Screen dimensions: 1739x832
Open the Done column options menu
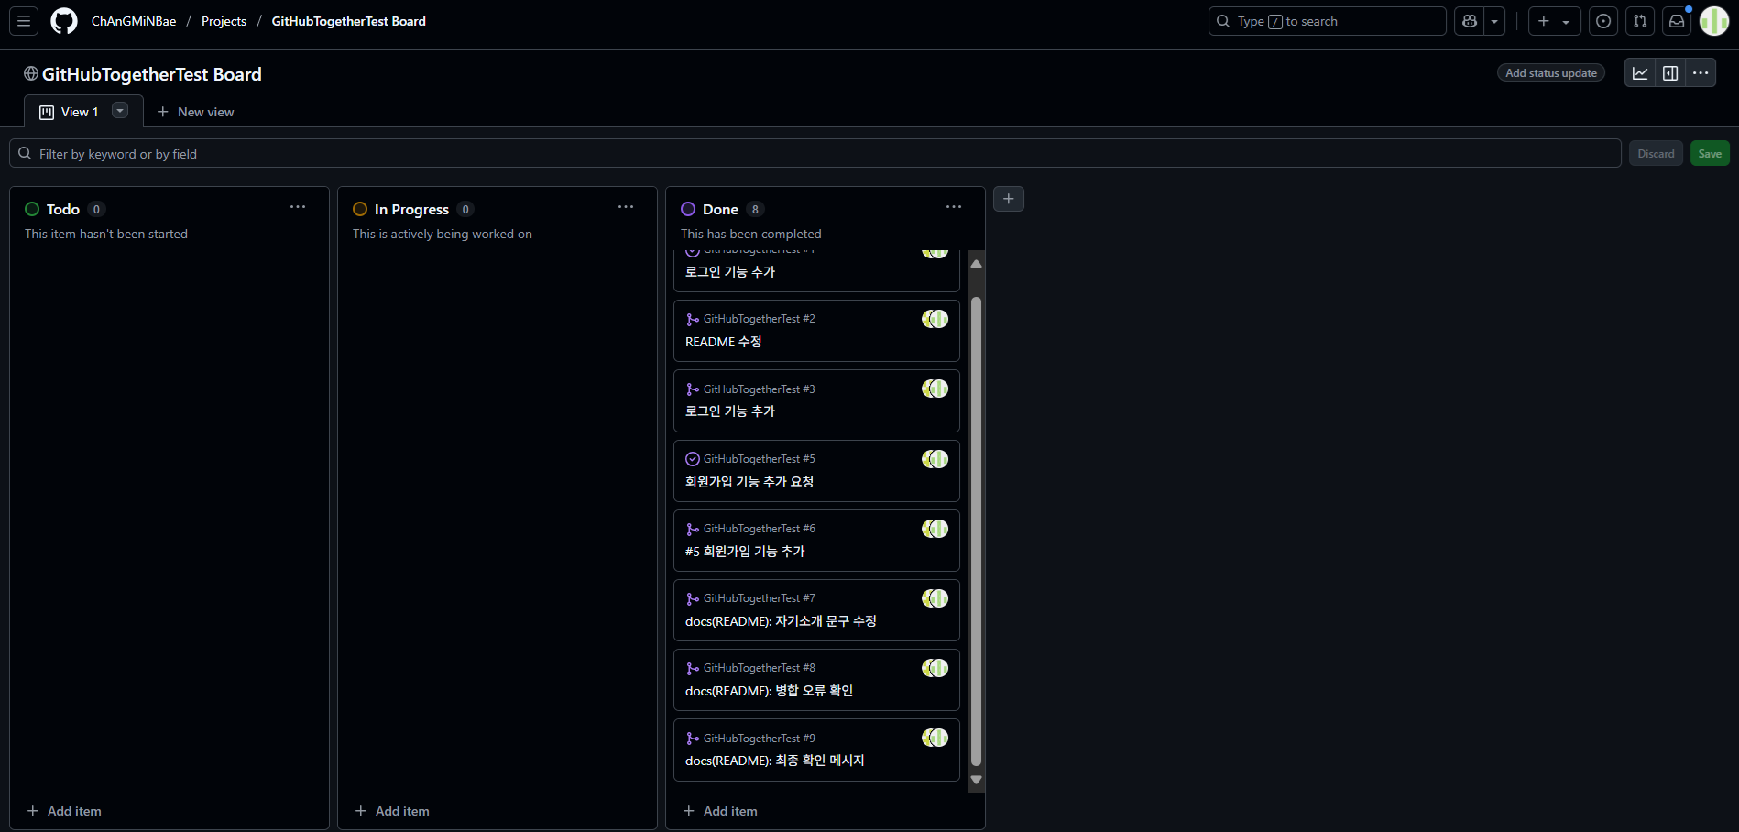pyautogui.click(x=954, y=207)
